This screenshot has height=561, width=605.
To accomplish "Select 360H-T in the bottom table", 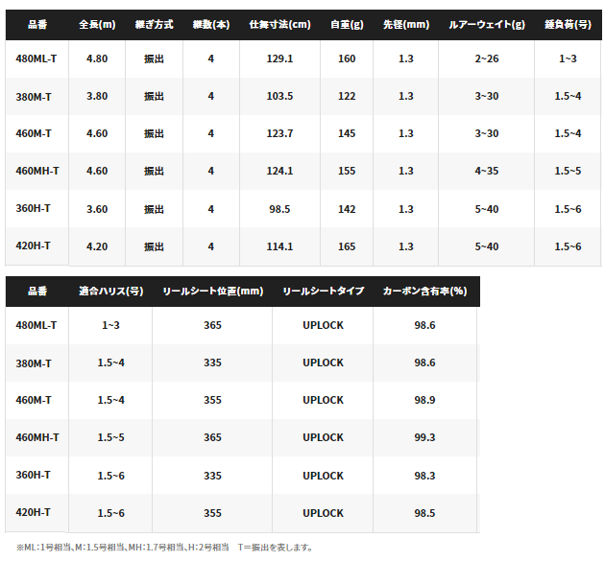I will [x=33, y=475].
